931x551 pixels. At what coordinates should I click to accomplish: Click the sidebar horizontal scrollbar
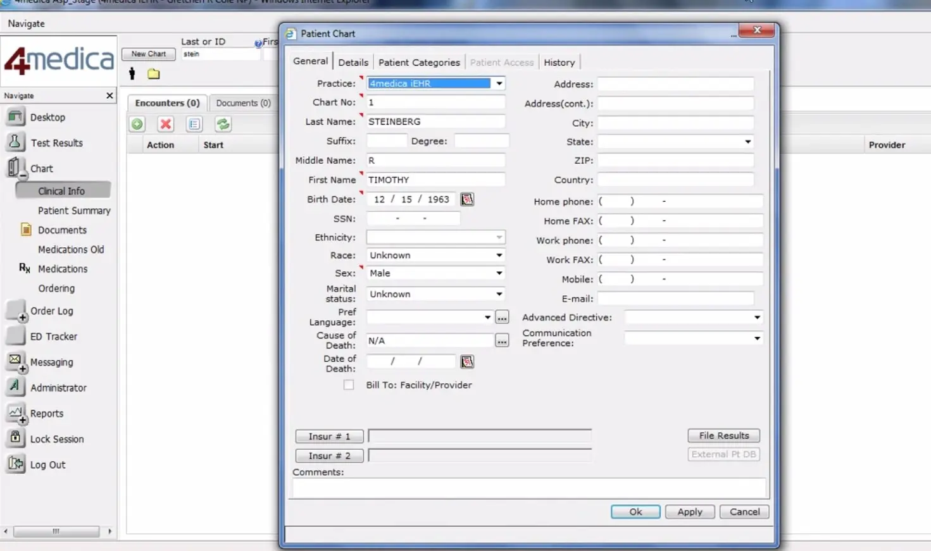click(56, 531)
